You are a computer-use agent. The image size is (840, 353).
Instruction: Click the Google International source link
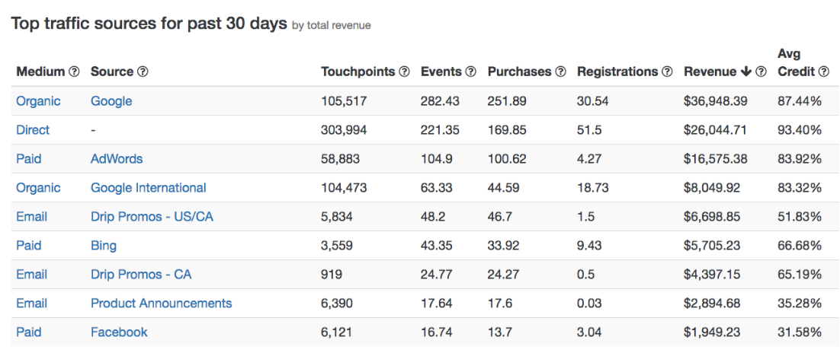click(x=149, y=188)
